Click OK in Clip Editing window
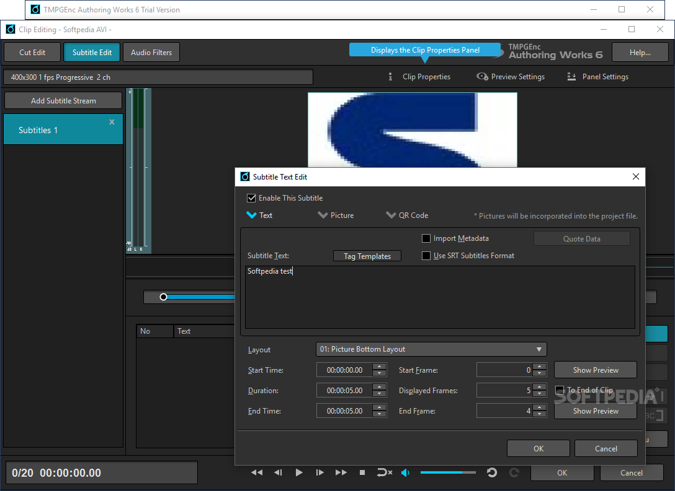 click(562, 472)
